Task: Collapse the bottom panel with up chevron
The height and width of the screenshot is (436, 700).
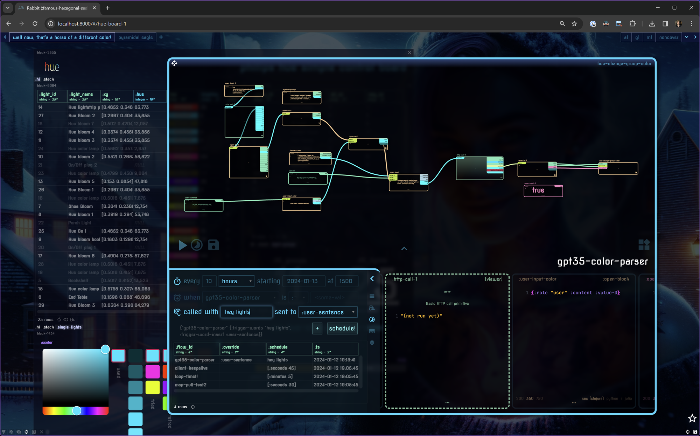Action: [404, 249]
